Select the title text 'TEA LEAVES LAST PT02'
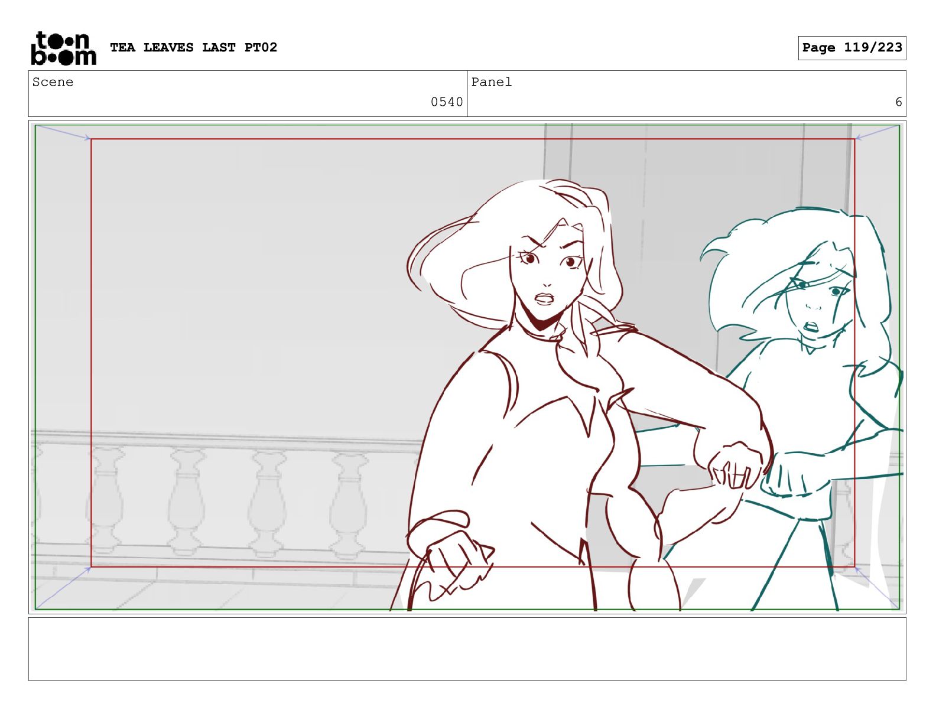 pyautogui.click(x=193, y=47)
